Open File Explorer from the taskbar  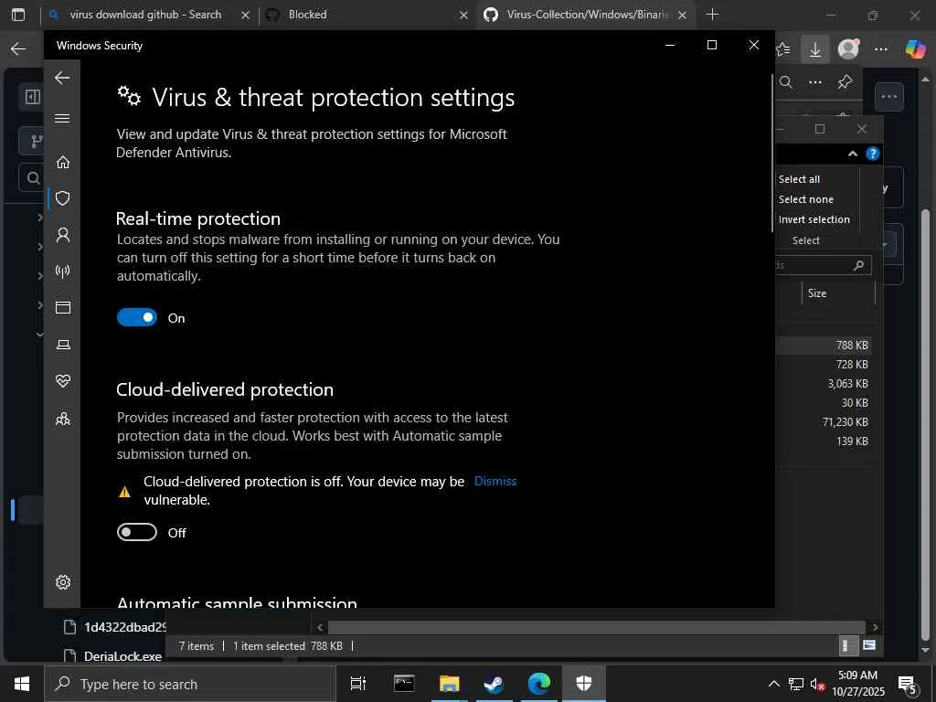point(450,684)
